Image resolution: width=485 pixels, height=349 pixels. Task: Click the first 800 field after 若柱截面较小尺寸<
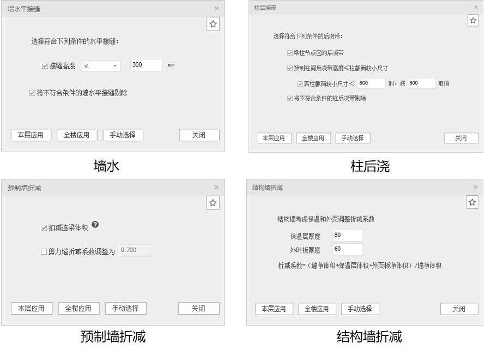(x=372, y=83)
